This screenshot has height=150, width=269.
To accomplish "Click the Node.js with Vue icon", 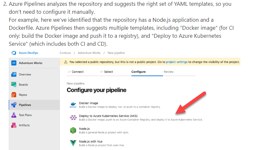I will 73,143.
